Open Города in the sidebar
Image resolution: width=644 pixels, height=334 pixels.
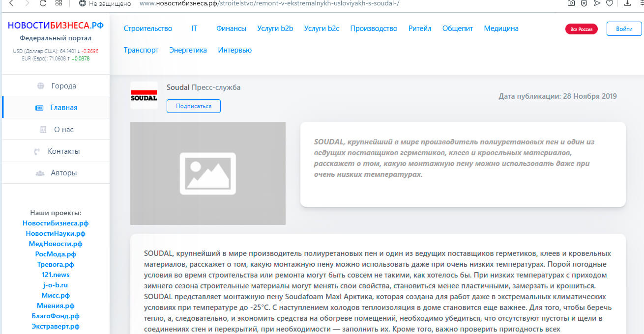(x=56, y=86)
